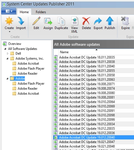Image resolution: width=134 pixels, height=150 pixels.
Task: Click the Edit pencil icon
Action: (36, 21)
